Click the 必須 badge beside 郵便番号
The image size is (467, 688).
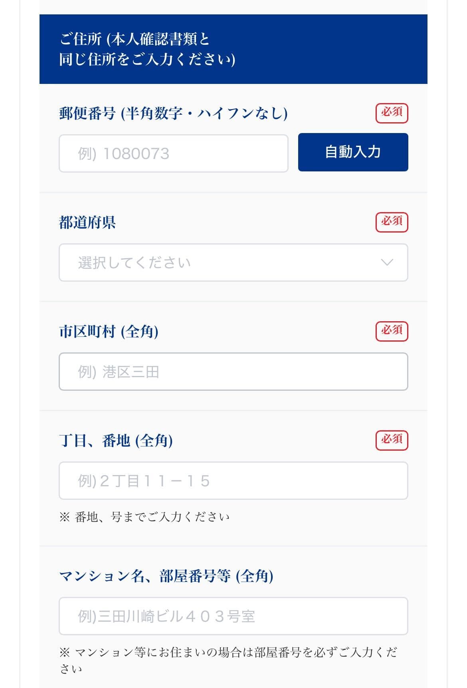click(392, 113)
